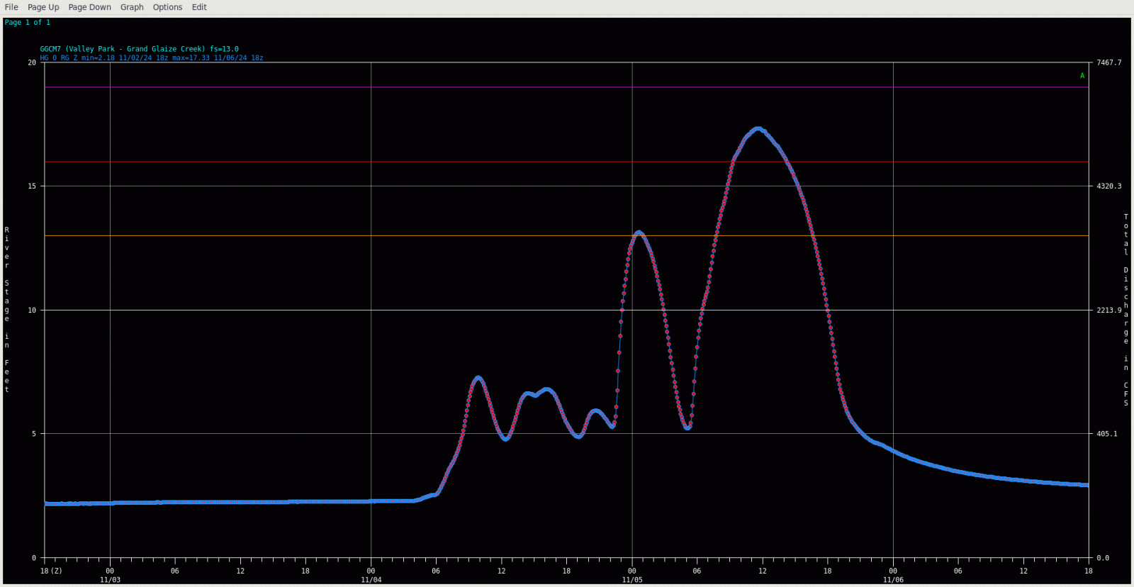Viewport: 1134px width, 587px height.
Task: Click the 11/05 date label
Action: [x=632, y=580]
